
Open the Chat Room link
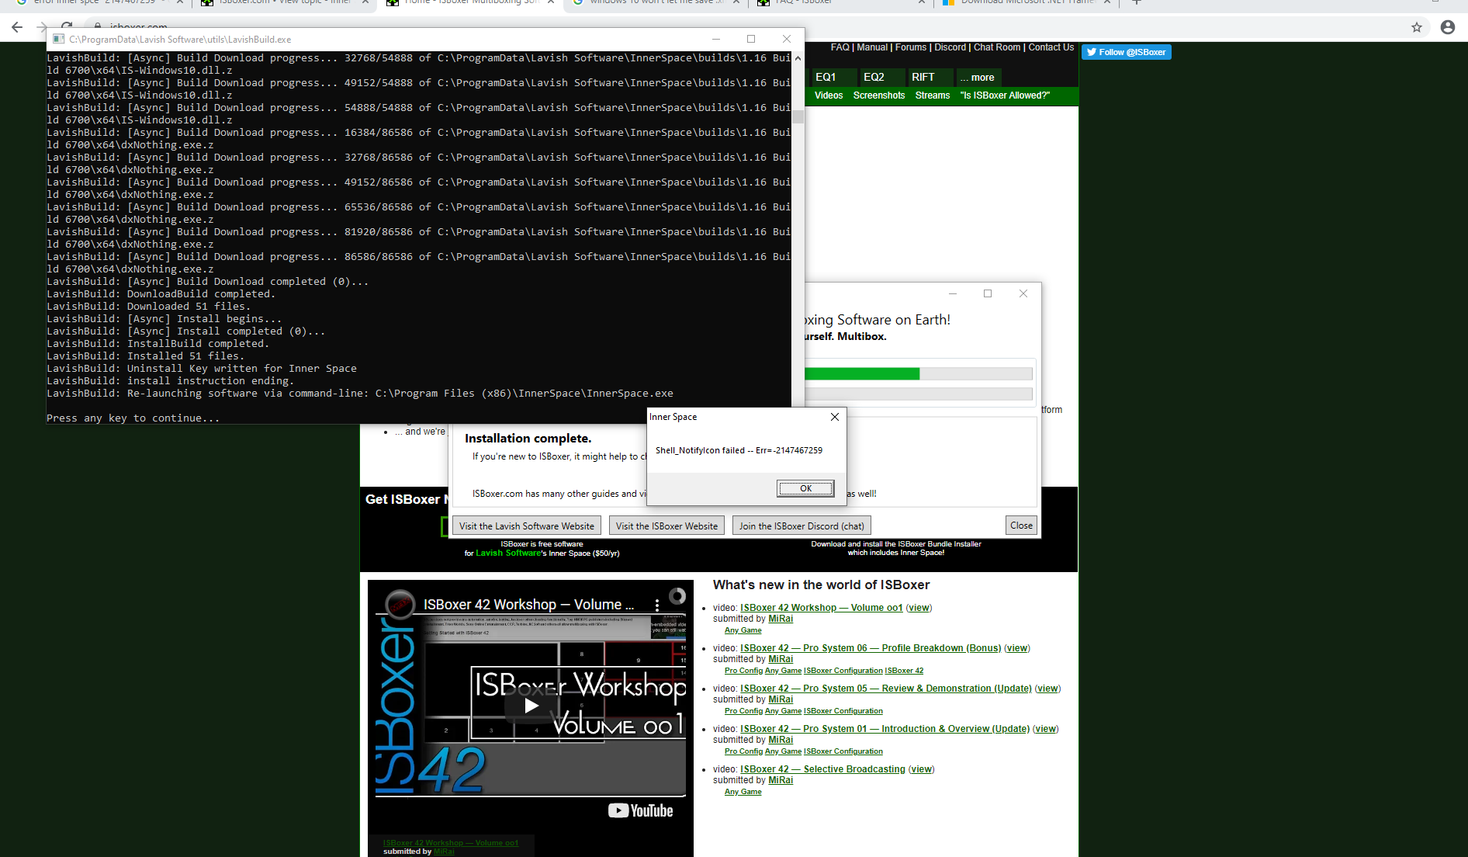tap(997, 47)
